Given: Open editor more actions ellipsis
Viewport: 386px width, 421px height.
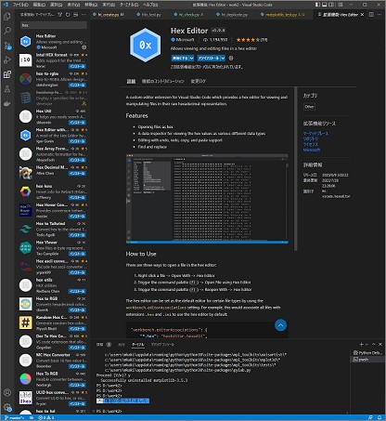Looking at the screenshot, I should click(x=380, y=15).
